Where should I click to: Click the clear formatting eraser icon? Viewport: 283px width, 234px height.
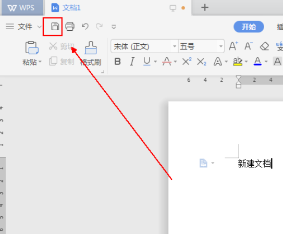click(264, 46)
